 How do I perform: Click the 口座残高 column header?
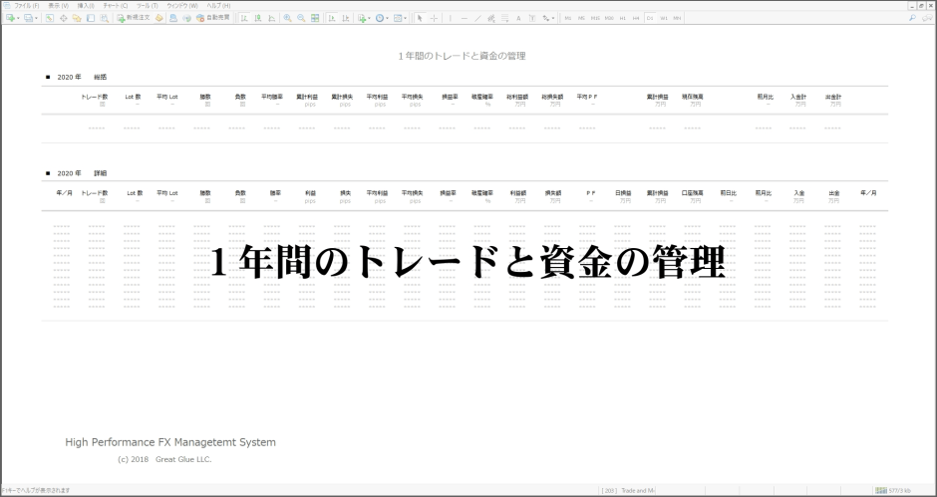point(693,193)
